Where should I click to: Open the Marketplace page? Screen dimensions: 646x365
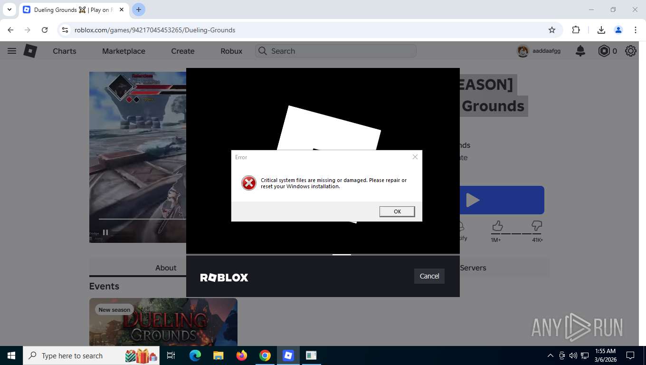(123, 51)
